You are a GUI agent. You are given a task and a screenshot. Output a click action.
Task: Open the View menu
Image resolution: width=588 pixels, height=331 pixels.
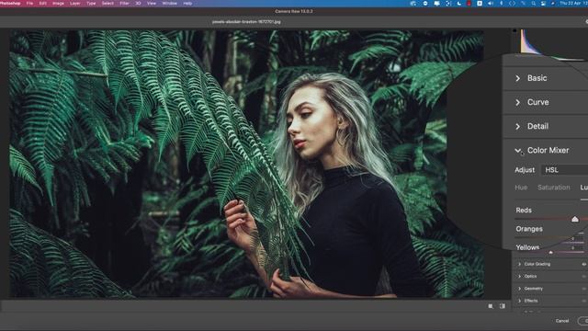pos(152,4)
